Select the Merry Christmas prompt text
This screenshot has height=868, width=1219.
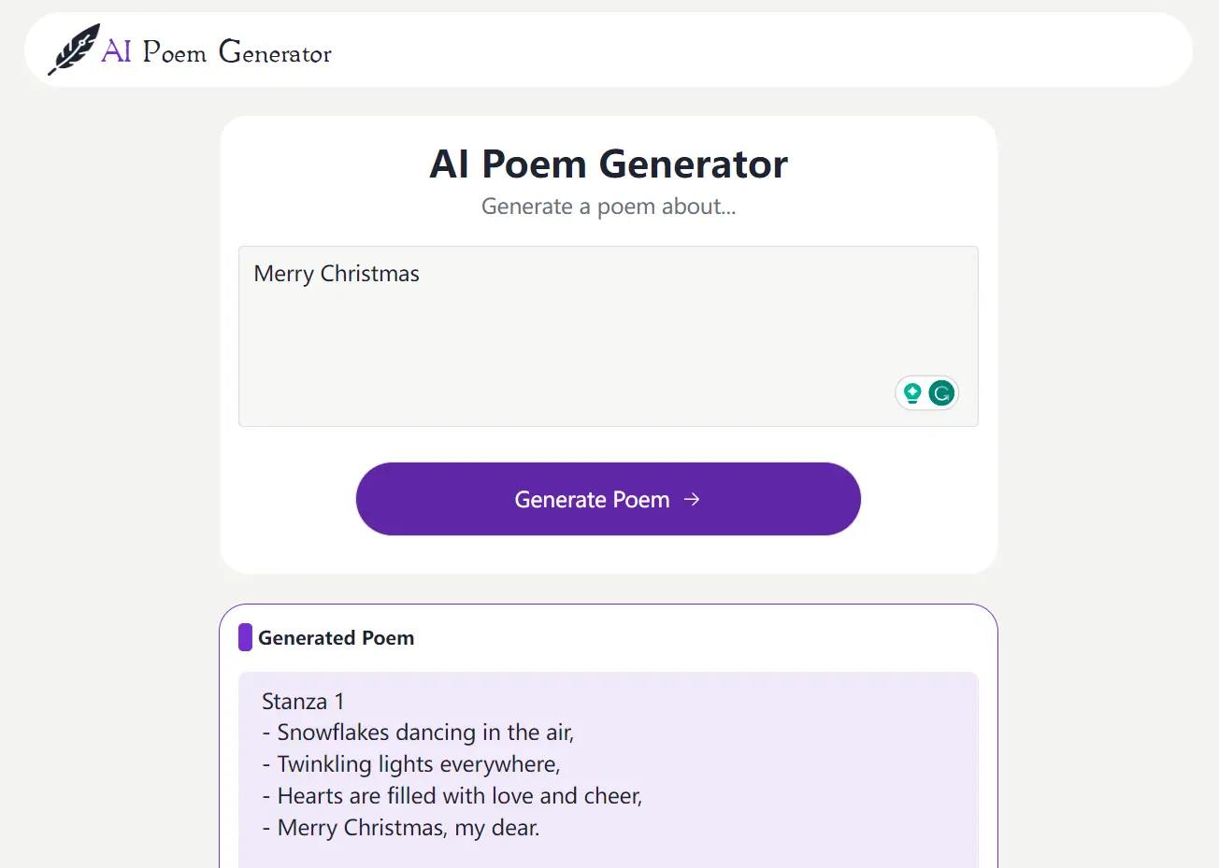pos(336,273)
